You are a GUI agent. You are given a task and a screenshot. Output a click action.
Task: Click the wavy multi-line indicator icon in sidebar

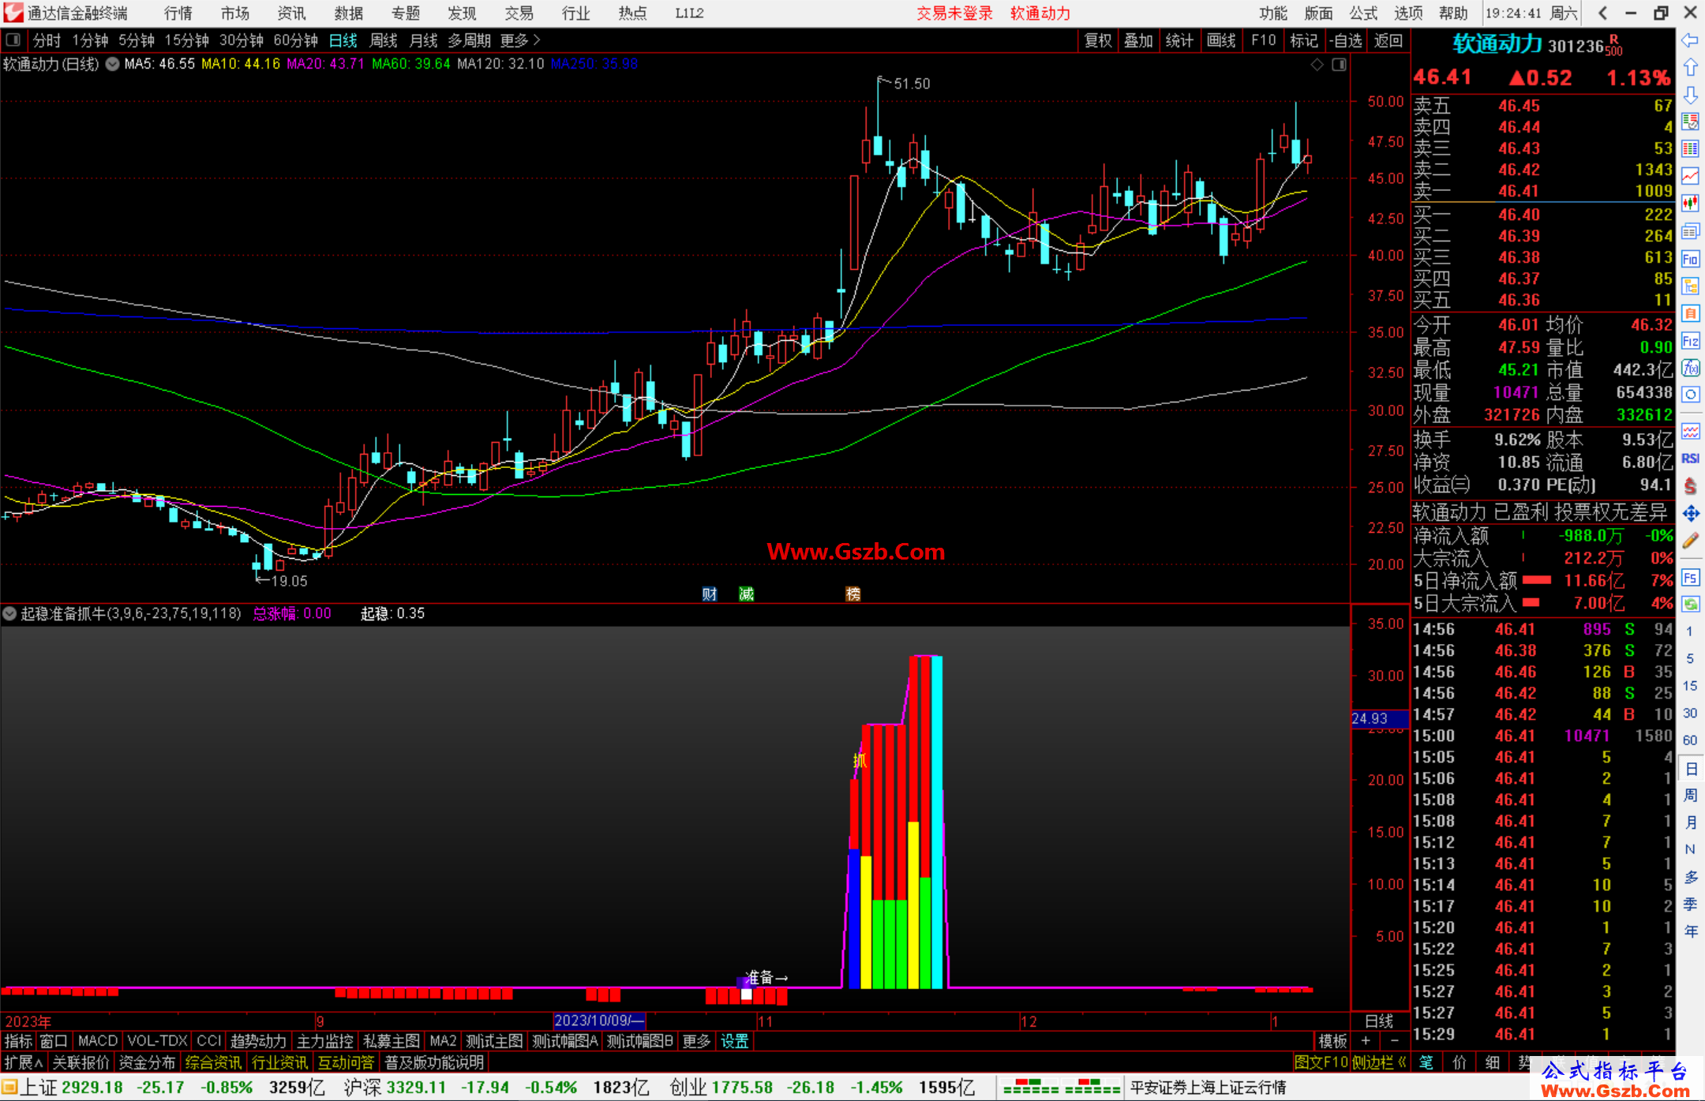pyautogui.click(x=1690, y=431)
